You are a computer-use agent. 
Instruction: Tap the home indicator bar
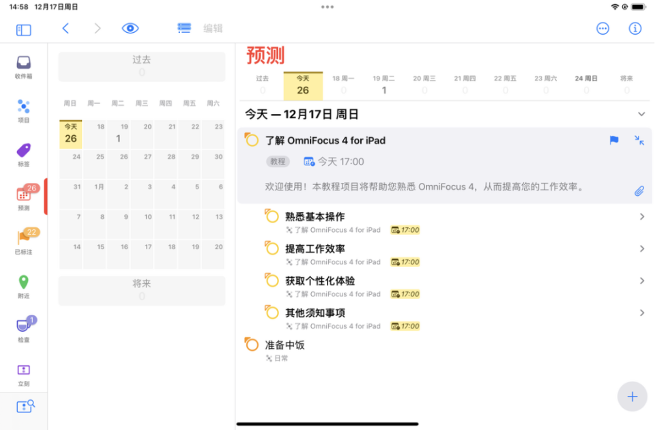click(x=327, y=424)
